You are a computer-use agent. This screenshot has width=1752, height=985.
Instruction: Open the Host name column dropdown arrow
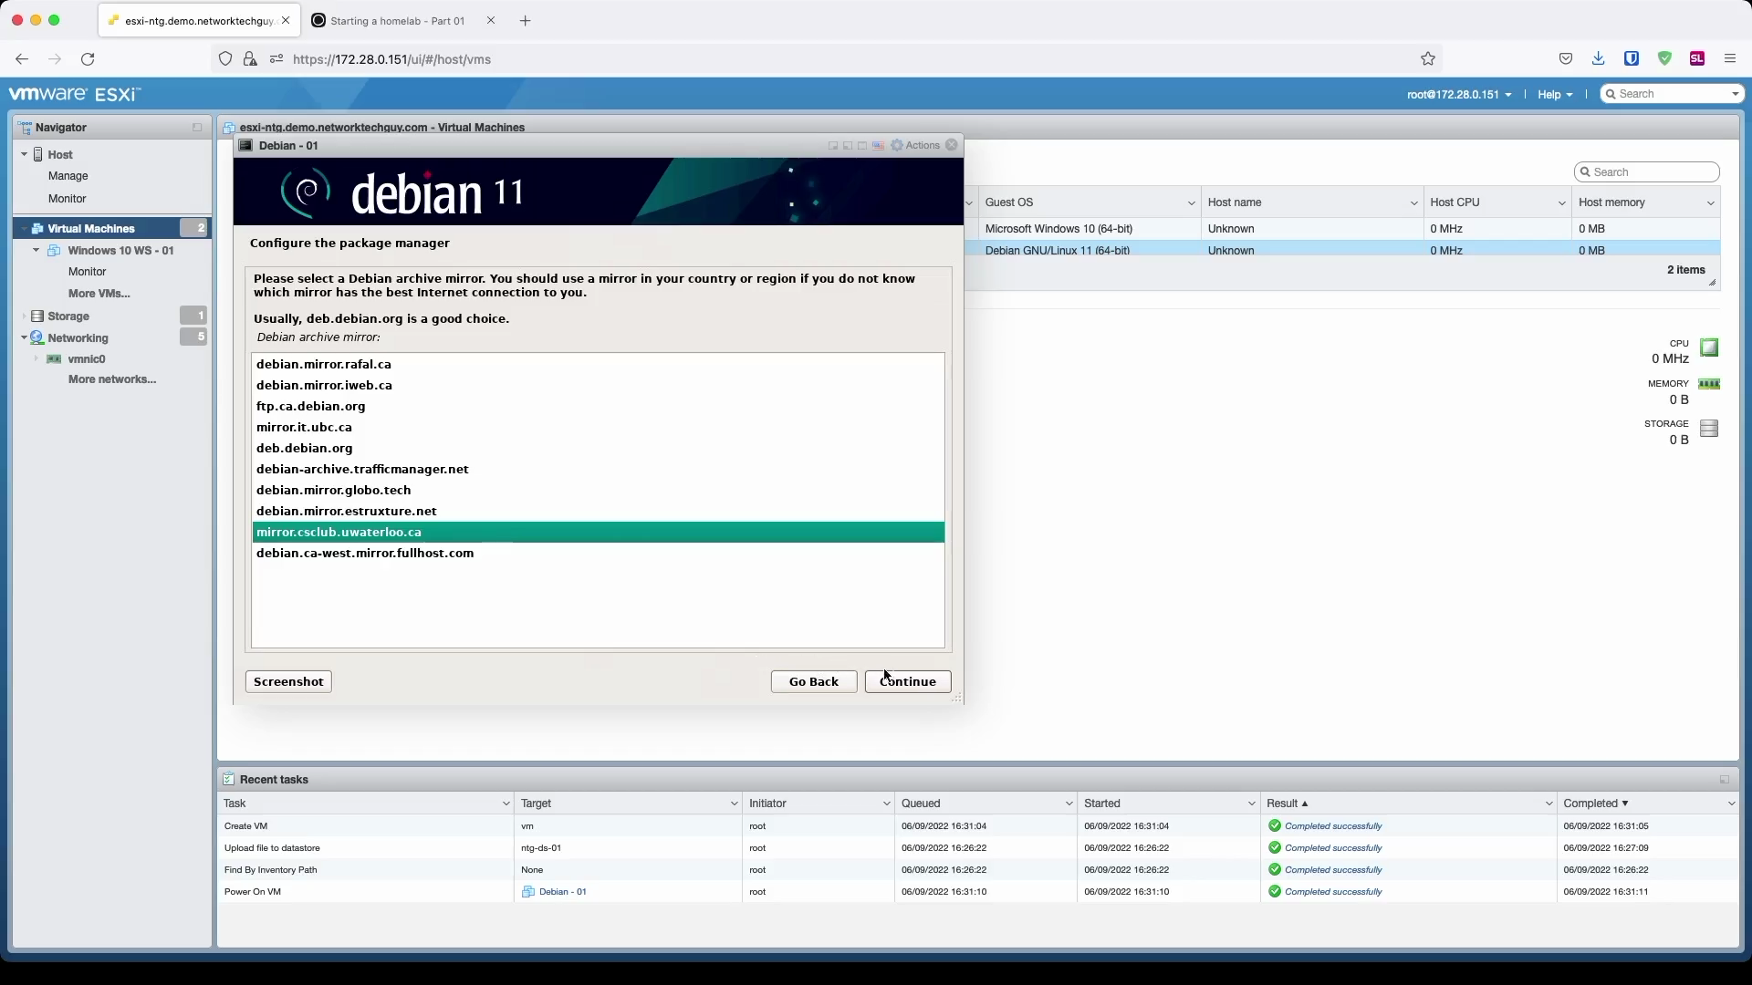1413,203
